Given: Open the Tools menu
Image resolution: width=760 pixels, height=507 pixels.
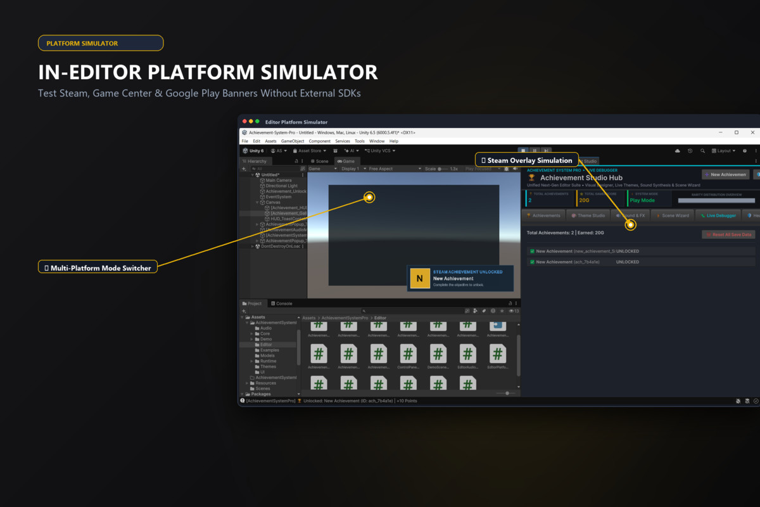Looking at the screenshot, I should pyautogui.click(x=360, y=141).
